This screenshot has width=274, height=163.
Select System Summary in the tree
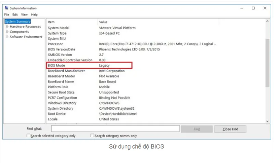tap(18, 22)
